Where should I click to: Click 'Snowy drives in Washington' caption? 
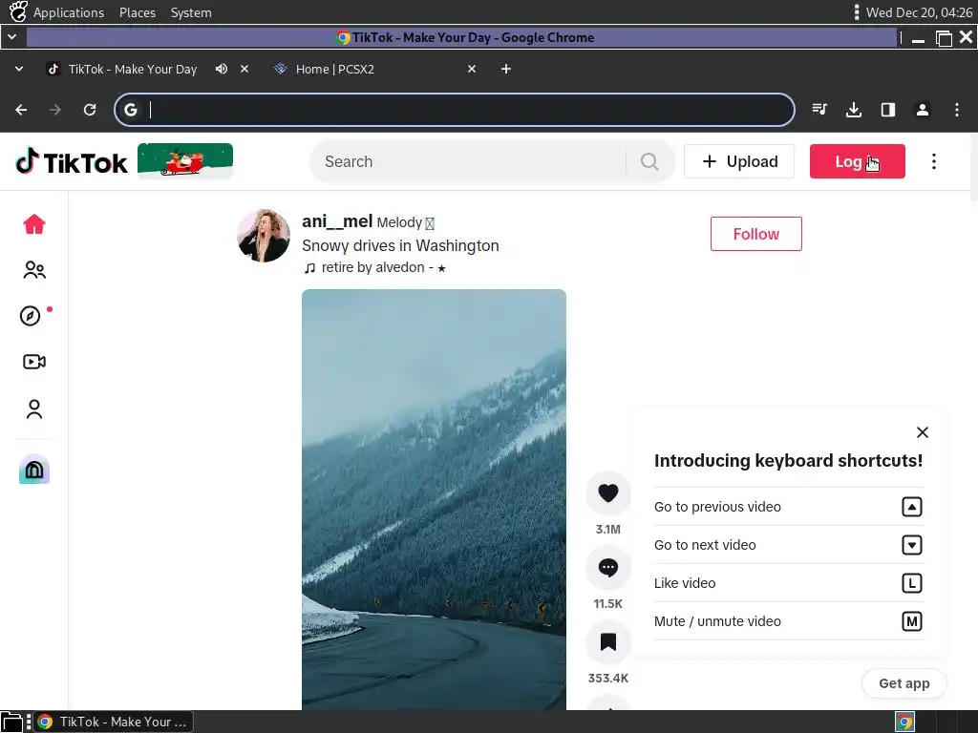pos(400,245)
